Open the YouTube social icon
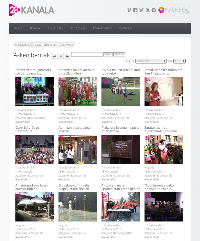Screen dimensions: 200x241 pyautogui.click(x=147, y=10)
